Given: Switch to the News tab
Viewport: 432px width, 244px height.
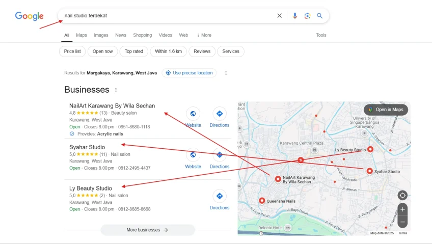Looking at the screenshot, I should point(121,35).
